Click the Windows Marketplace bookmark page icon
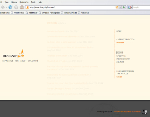Viewport: 150px width, 117px height. pos(40,13)
